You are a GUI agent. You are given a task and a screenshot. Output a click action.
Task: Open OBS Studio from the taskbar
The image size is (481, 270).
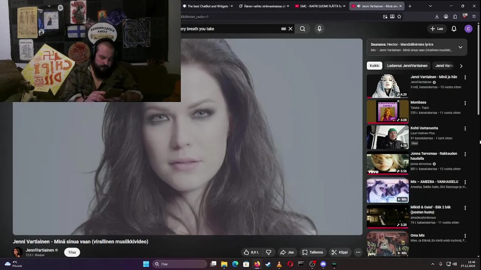[312, 264]
